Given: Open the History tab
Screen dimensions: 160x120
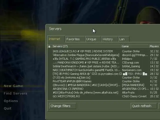Looking at the screenshot, I should [109, 39].
